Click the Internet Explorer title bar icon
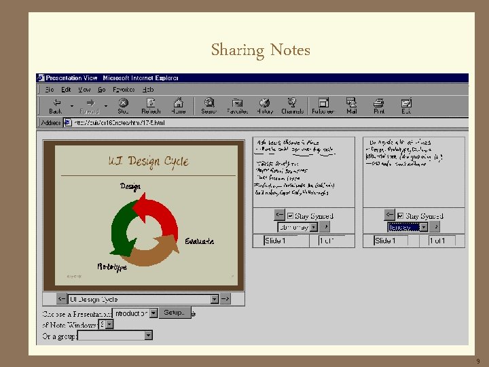This screenshot has width=489, height=367. (41, 77)
